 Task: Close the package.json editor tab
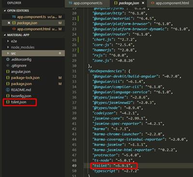pos(143,3)
